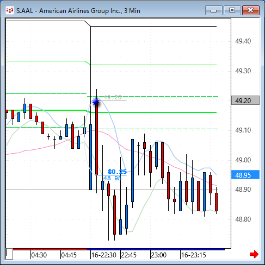Click the red scroll-right arrow icon

pos(254,254)
